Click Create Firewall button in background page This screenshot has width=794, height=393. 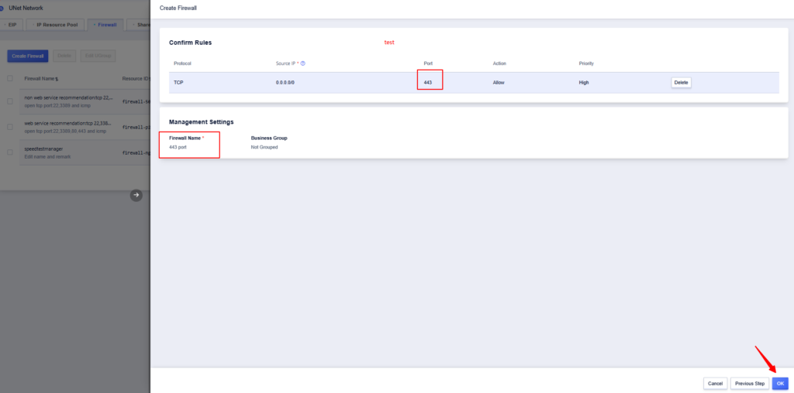(28, 56)
